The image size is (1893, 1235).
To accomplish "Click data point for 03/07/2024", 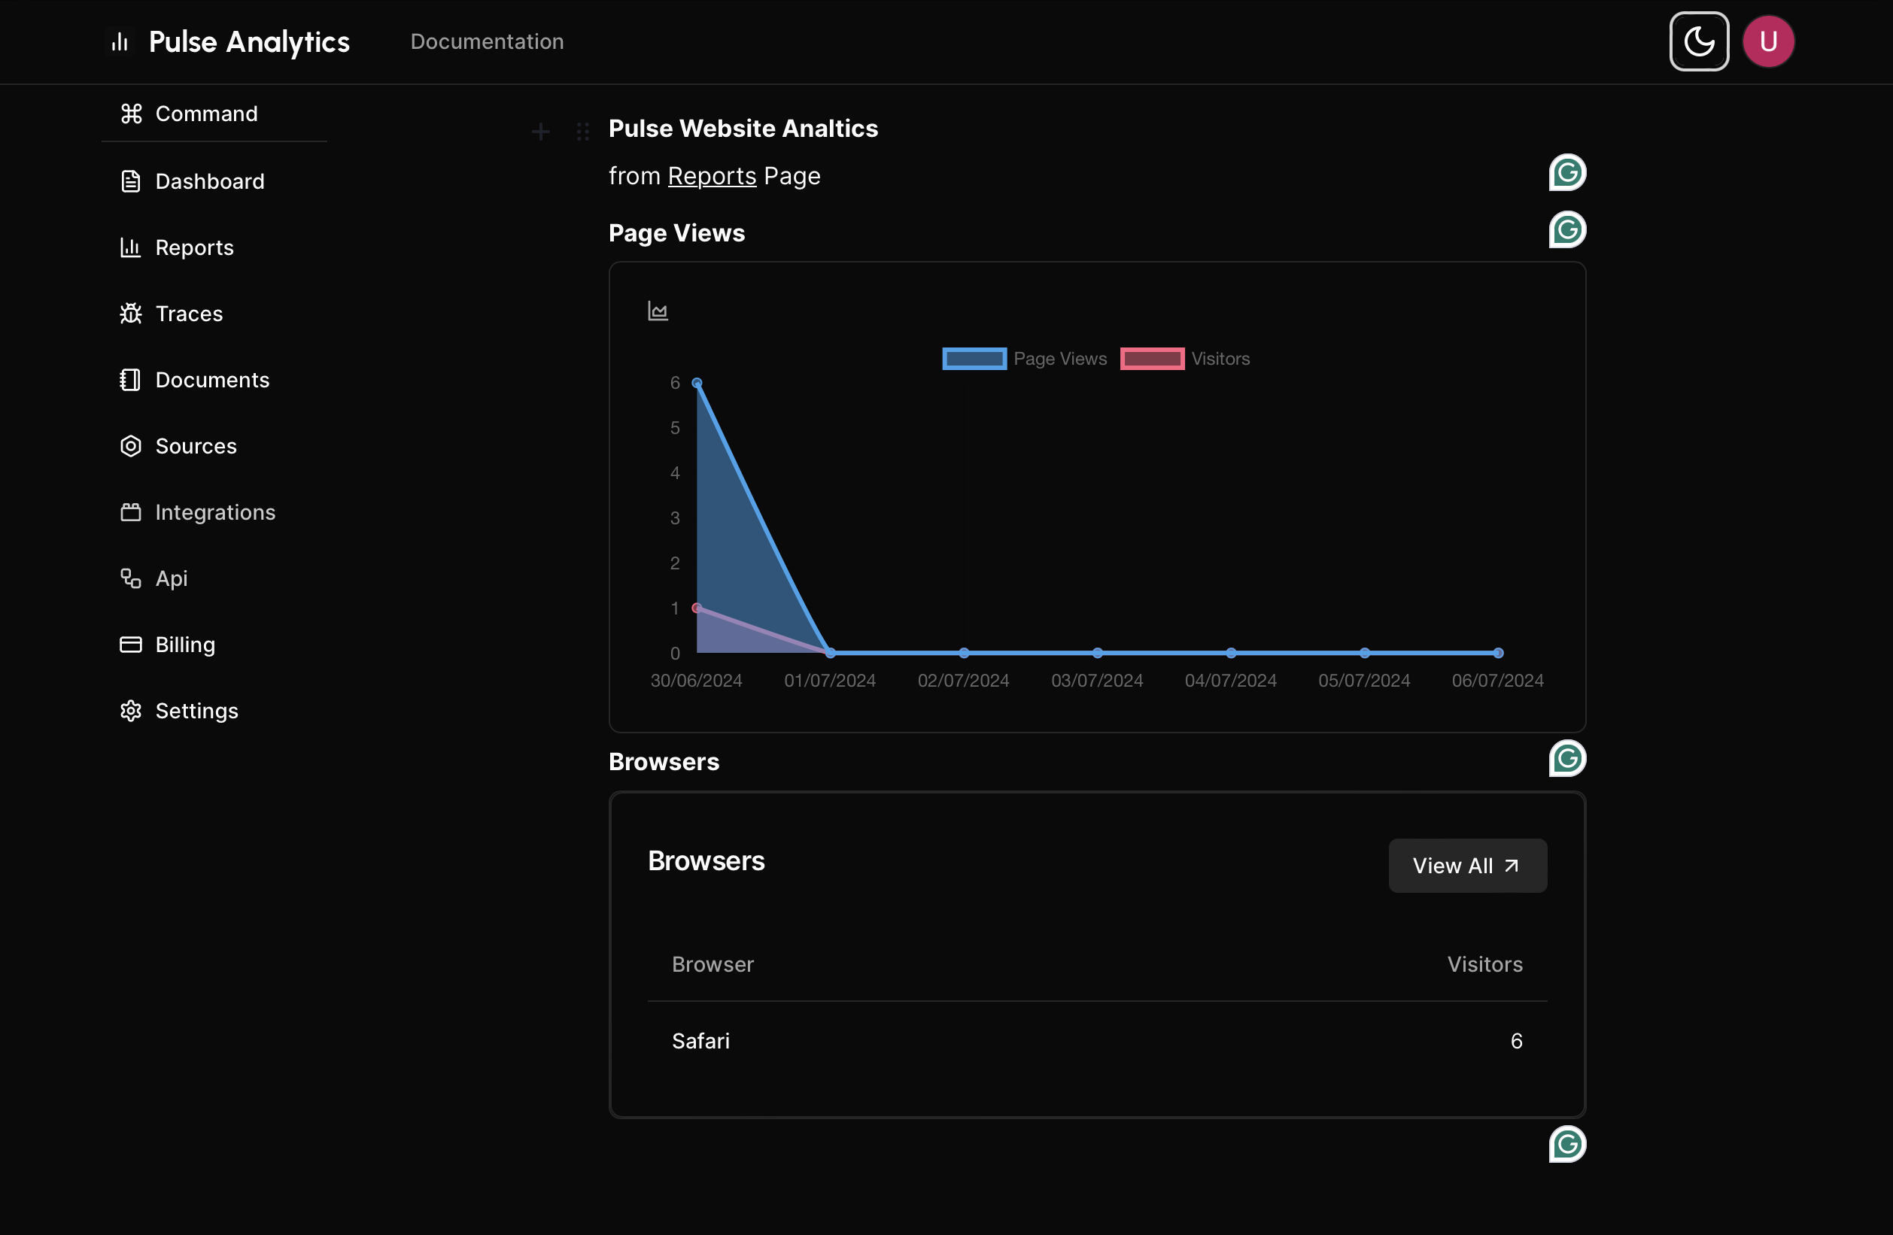I will (x=1098, y=653).
